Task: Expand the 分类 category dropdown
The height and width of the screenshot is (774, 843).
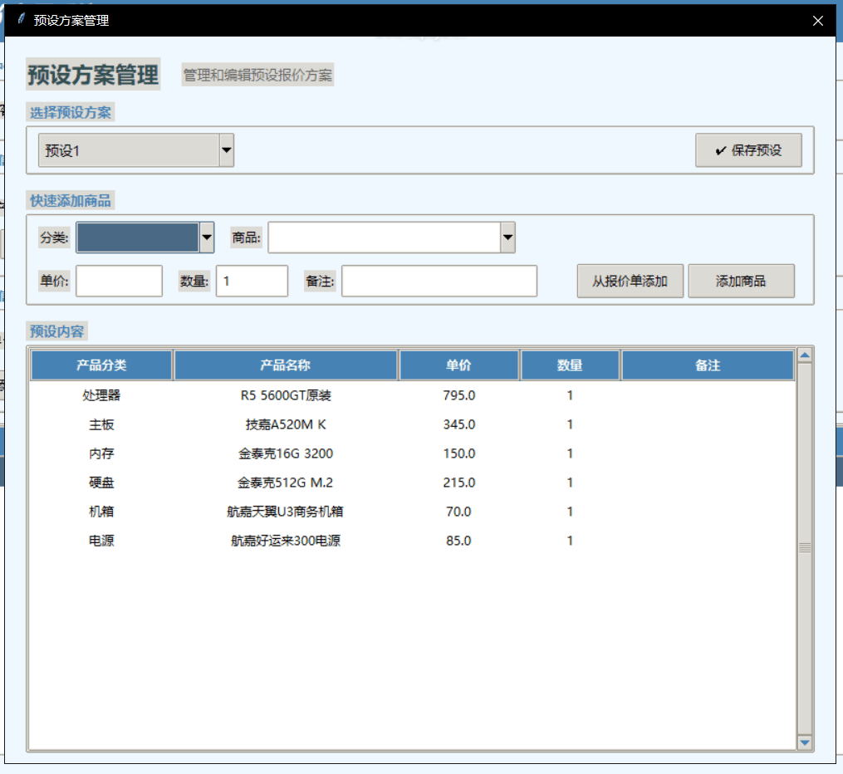Action: tap(207, 238)
